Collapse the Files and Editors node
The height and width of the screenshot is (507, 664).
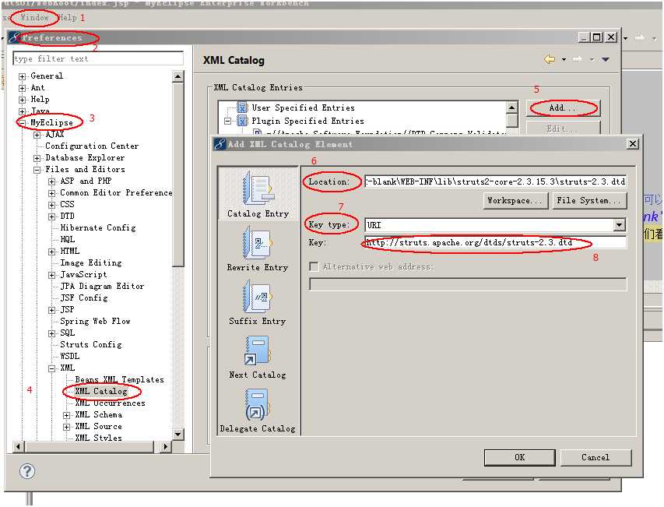tap(37, 171)
